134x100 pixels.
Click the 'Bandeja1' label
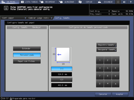click(37, 27)
